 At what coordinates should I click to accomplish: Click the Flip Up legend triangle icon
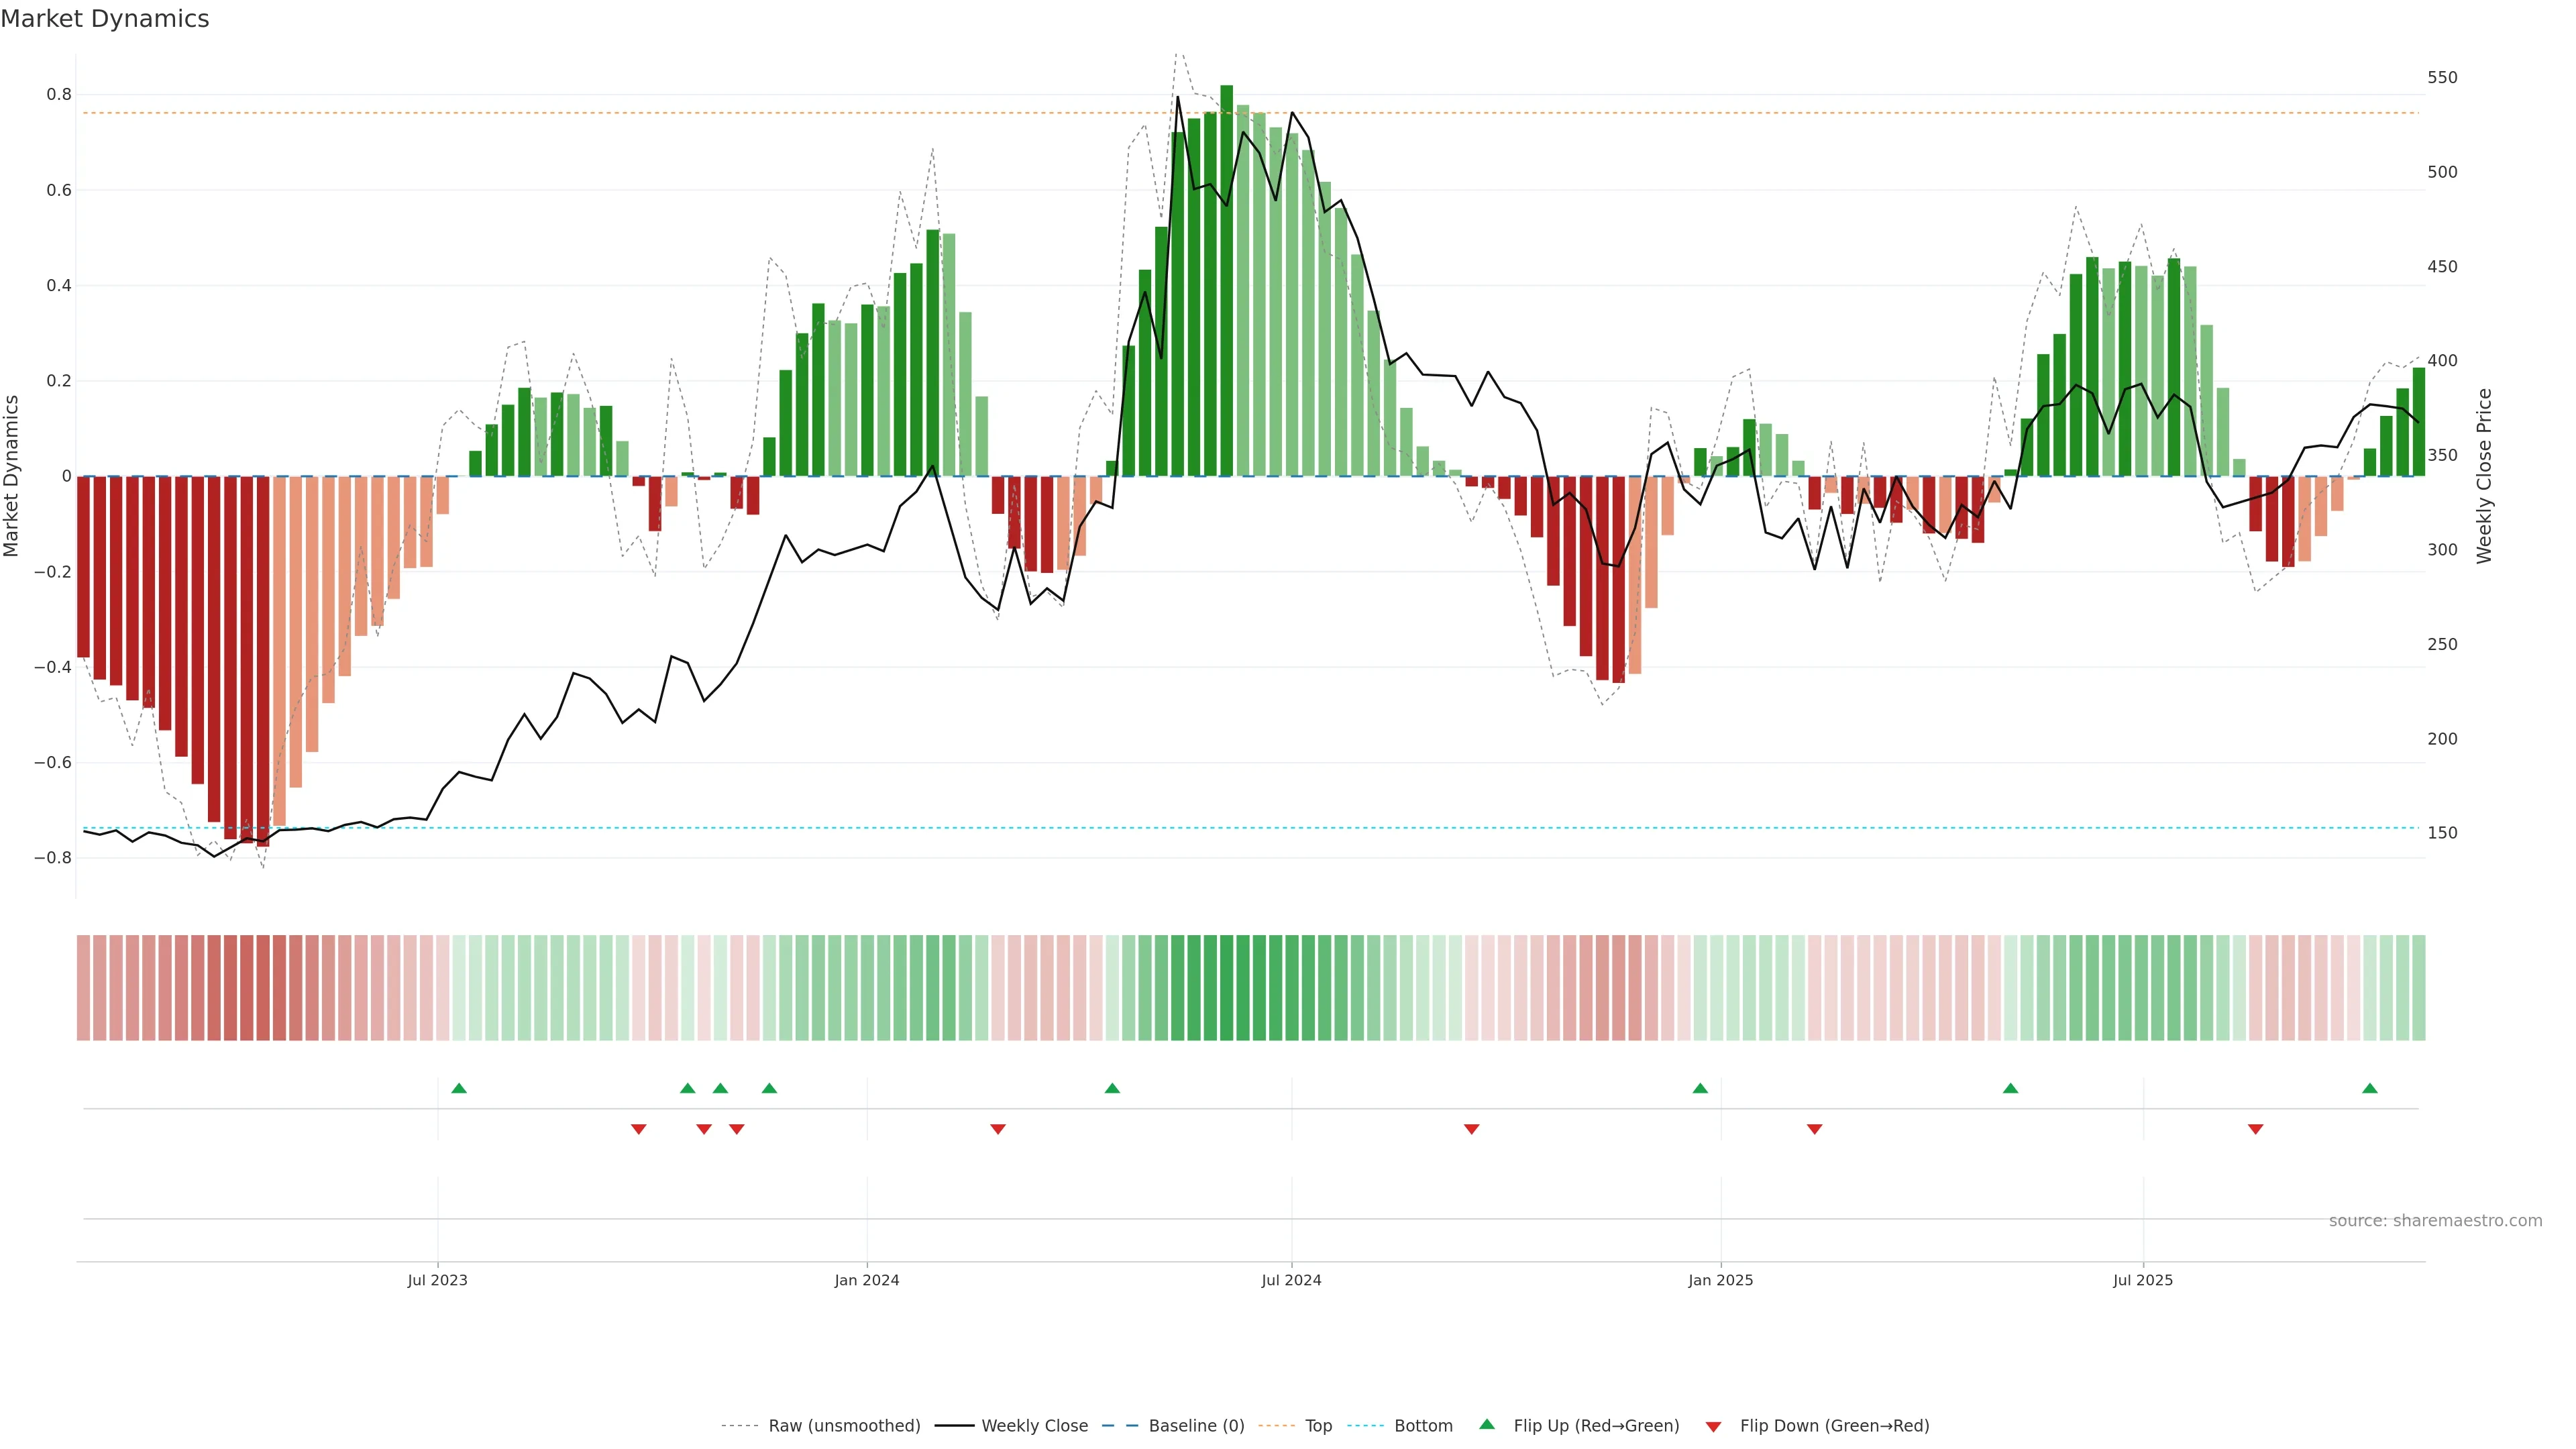click(x=1487, y=1424)
